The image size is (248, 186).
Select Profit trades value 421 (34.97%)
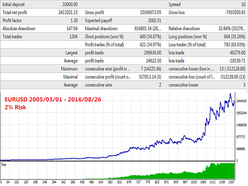(x=150, y=45)
